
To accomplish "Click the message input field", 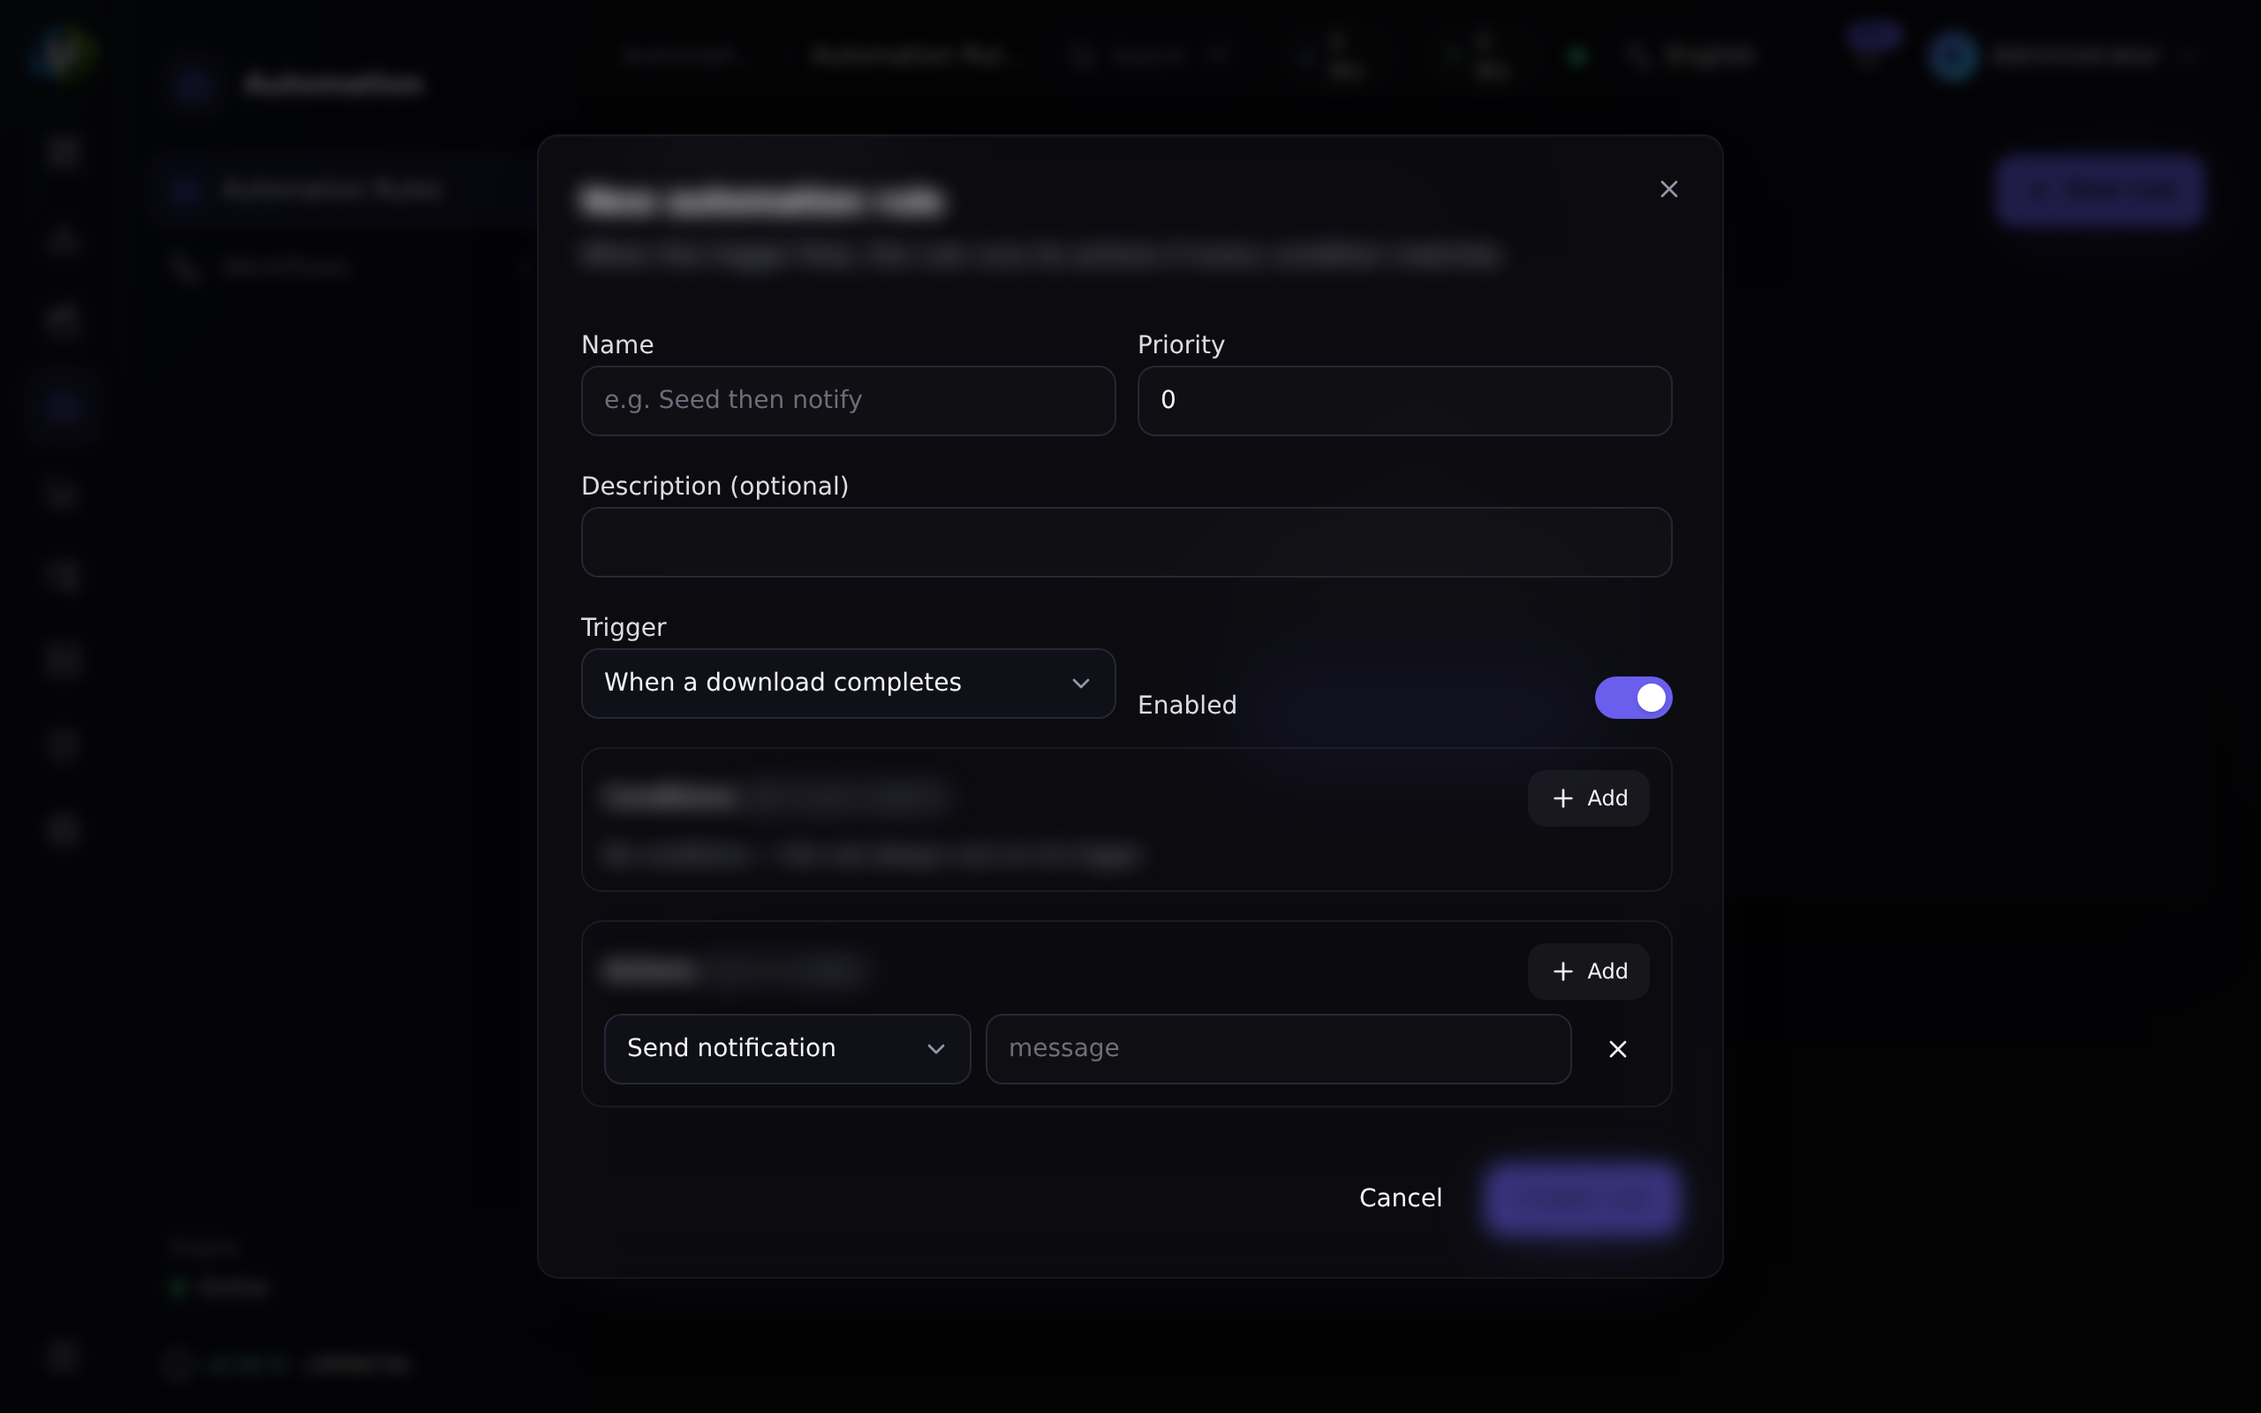I will point(1278,1048).
